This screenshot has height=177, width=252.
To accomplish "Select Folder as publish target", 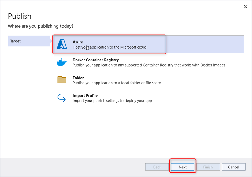I will pyautogui.click(x=149, y=80).
